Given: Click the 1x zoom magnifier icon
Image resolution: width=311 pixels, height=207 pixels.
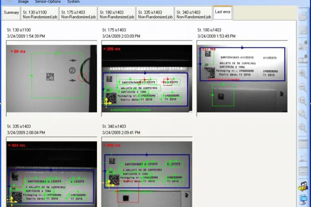Looking at the screenshot, I should 302,100.
